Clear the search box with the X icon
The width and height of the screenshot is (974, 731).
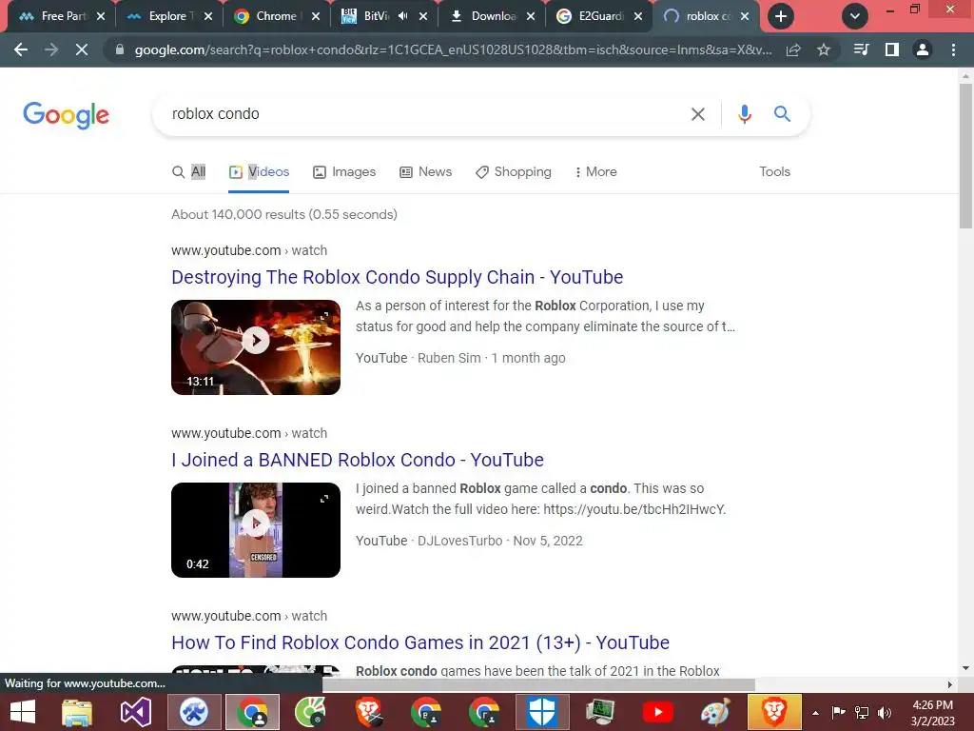pyautogui.click(x=698, y=114)
